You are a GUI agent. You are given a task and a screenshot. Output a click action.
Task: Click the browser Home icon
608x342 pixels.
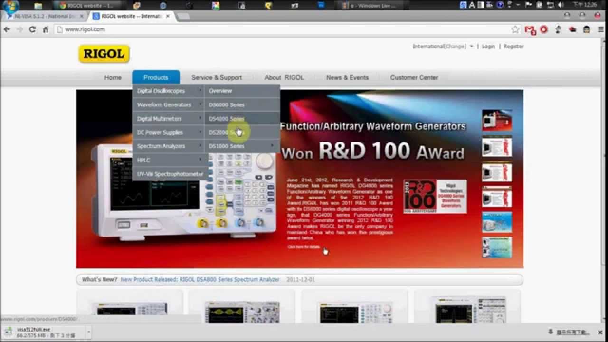point(46,29)
